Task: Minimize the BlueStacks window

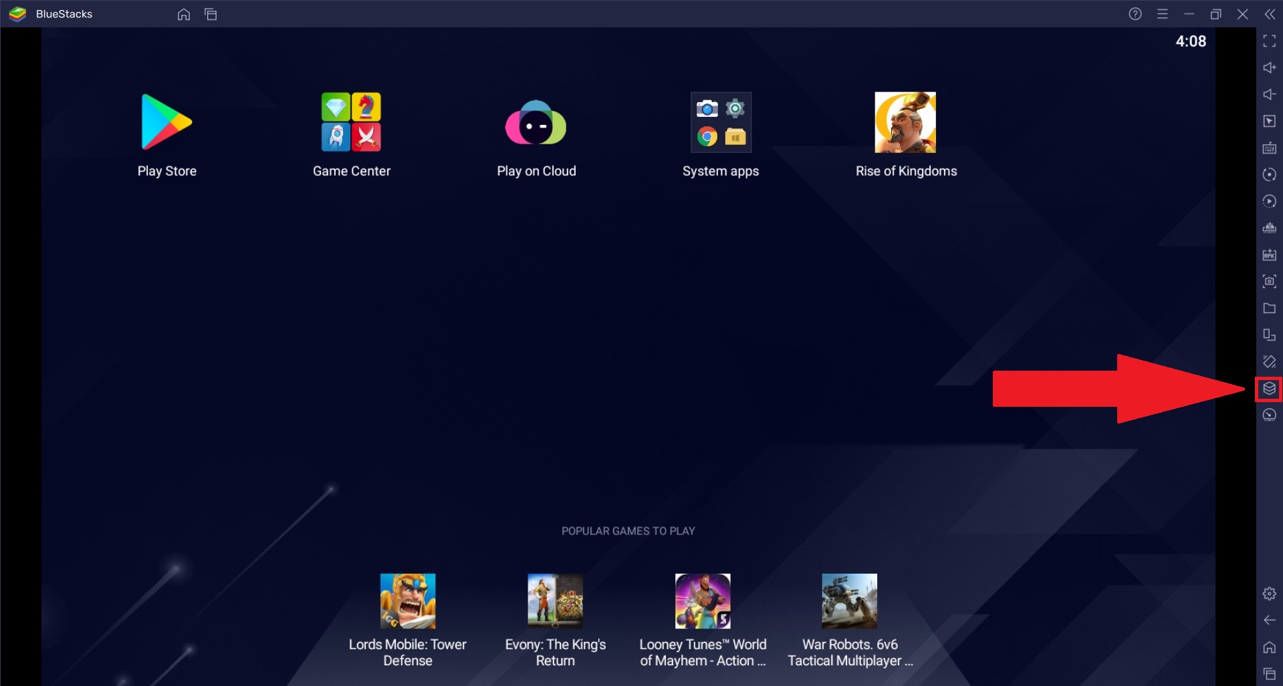Action: coord(1189,14)
